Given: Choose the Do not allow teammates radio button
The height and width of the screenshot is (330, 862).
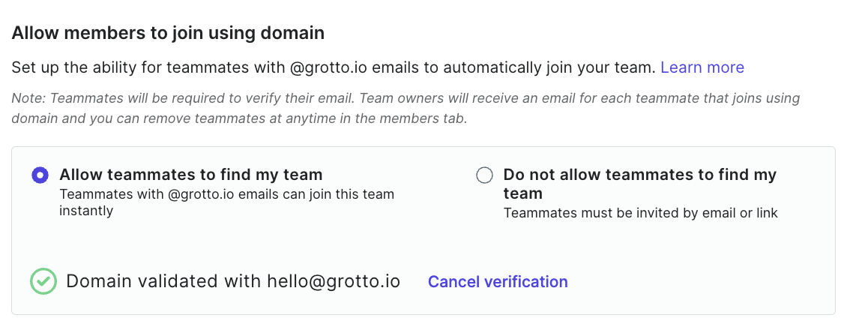Looking at the screenshot, I should (484, 175).
